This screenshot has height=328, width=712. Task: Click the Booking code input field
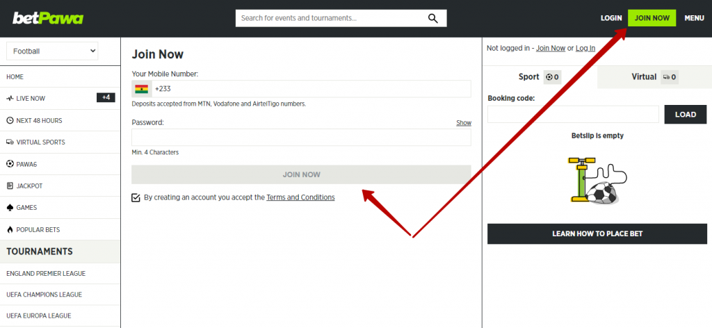[x=573, y=115]
